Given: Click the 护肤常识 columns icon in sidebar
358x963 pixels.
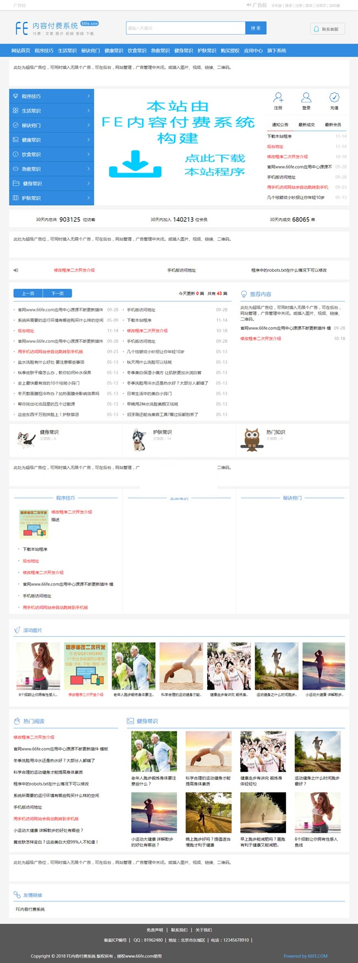Looking at the screenshot, I should (15, 197).
